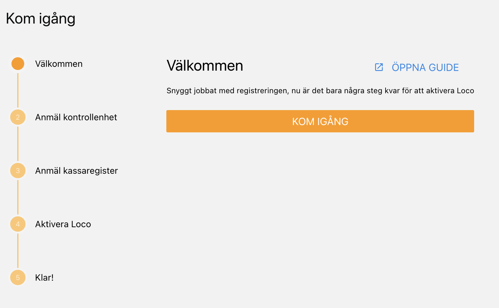Click the orange KOM IGÅNG button

[320, 121]
